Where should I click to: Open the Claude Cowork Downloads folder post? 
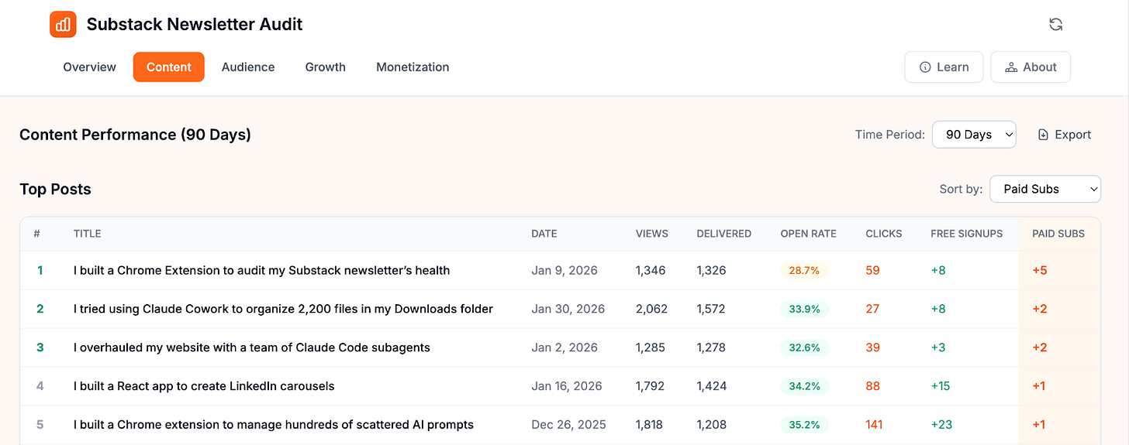coord(283,309)
